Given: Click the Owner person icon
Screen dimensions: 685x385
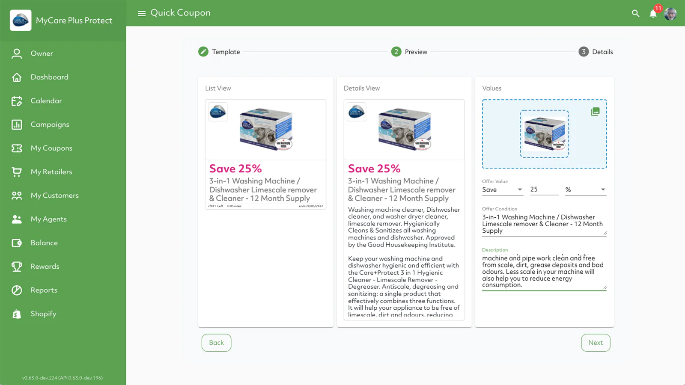Looking at the screenshot, I should click(17, 53).
